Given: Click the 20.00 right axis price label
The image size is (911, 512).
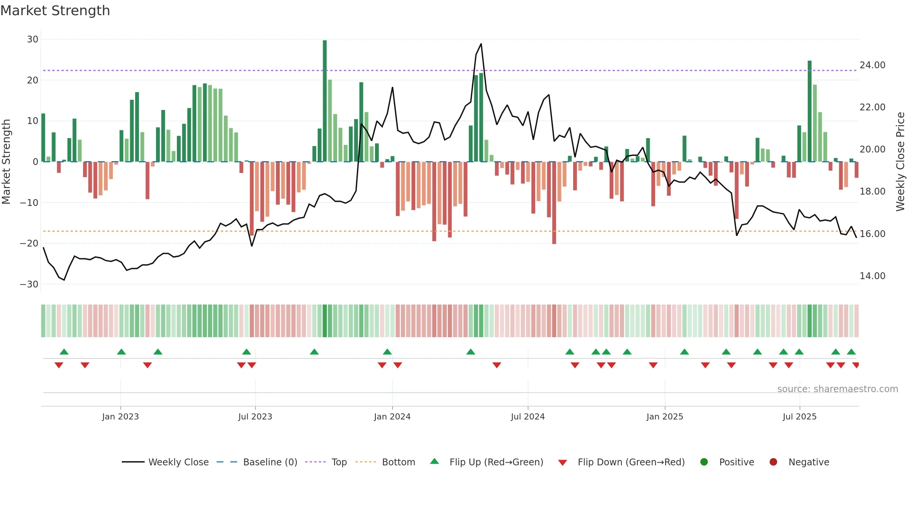Looking at the screenshot, I should (872, 149).
